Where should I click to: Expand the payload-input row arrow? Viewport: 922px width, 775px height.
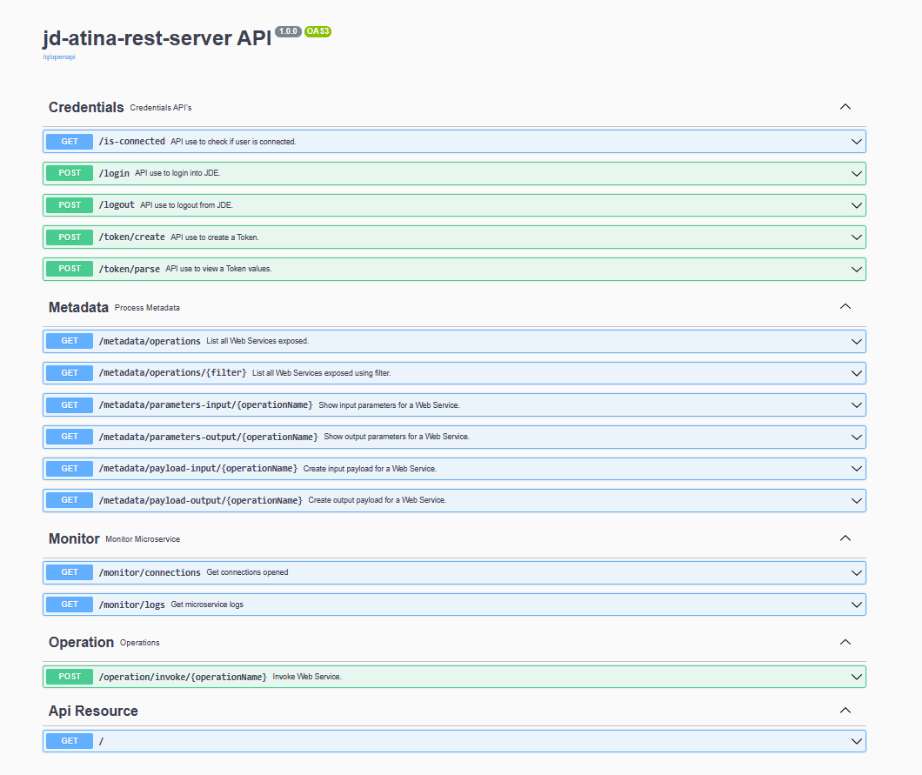[x=856, y=469]
